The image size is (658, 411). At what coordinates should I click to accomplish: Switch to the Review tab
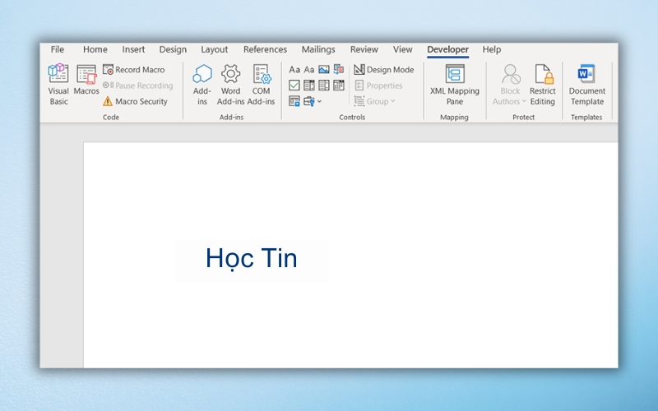[364, 49]
